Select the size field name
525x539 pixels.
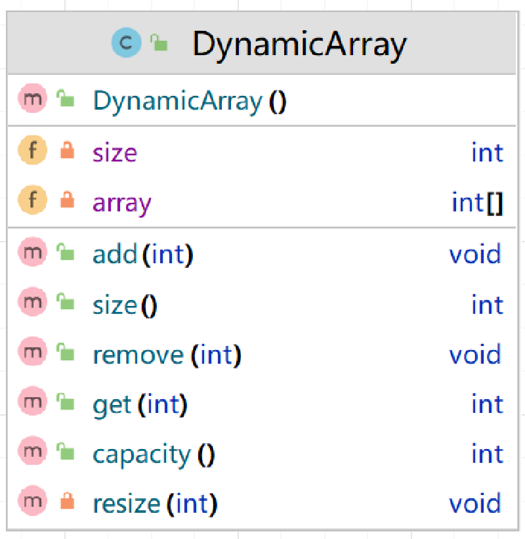coord(115,152)
